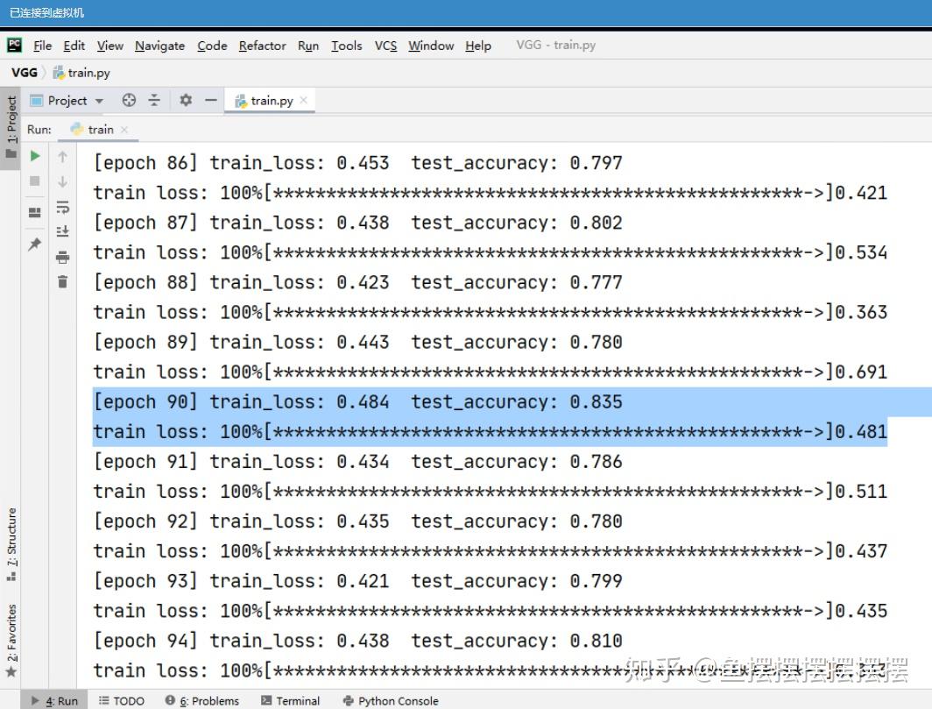Pin the train run tab
932x709 pixels.
point(35,244)
